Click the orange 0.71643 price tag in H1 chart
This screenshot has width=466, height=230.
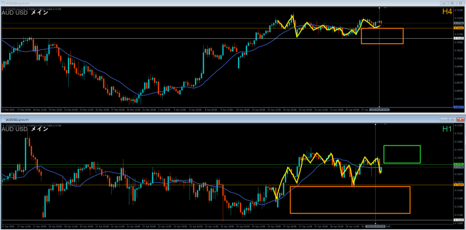click(458, 185)
